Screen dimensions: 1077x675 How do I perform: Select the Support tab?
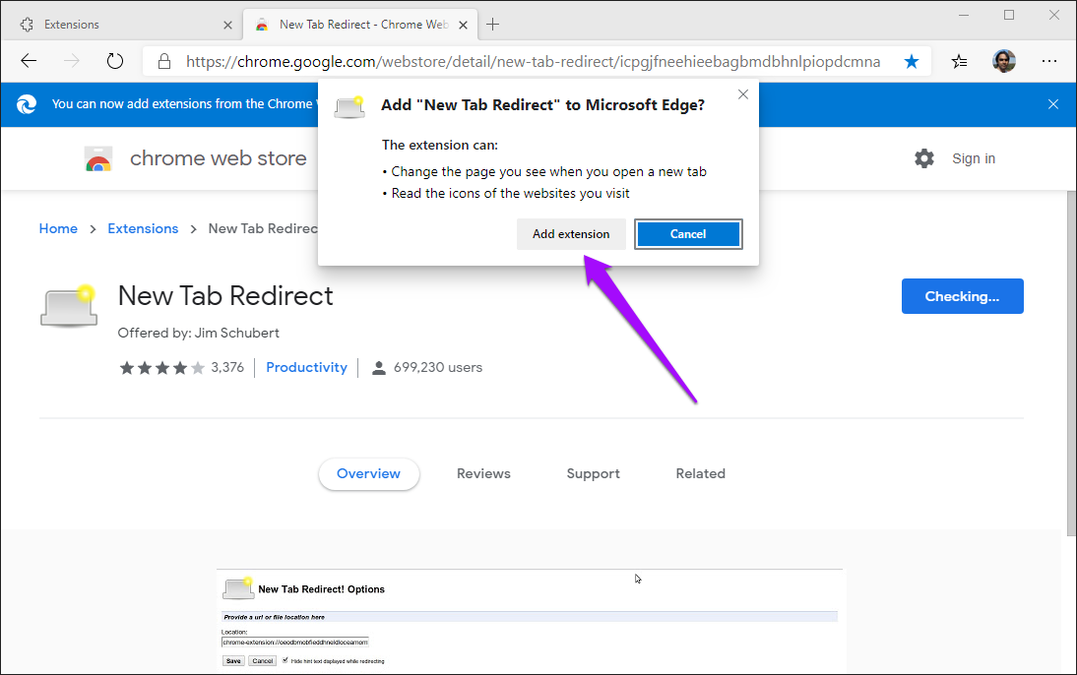593,473
